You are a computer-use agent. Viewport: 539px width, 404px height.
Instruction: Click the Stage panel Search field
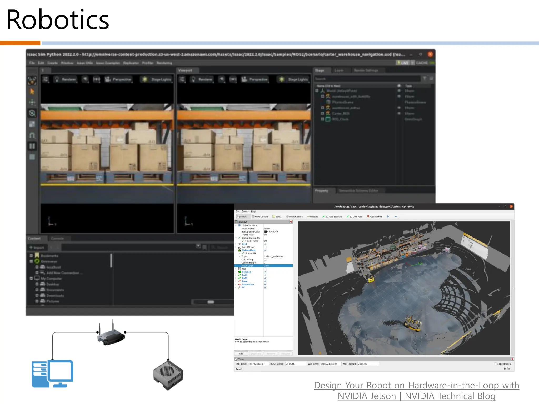(x=367, y=79)
